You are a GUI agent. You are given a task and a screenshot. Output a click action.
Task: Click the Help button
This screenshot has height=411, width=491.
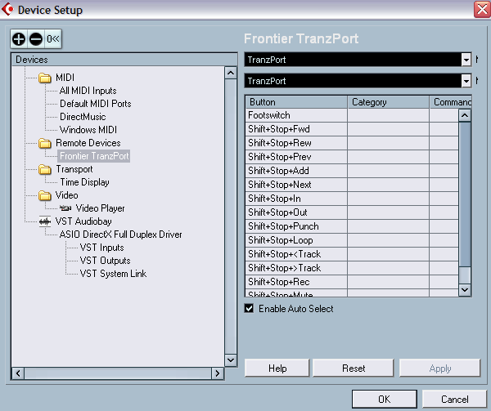277,369
